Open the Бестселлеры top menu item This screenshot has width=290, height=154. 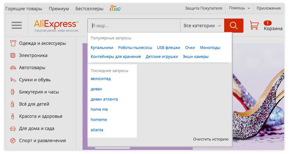[89, 9]
